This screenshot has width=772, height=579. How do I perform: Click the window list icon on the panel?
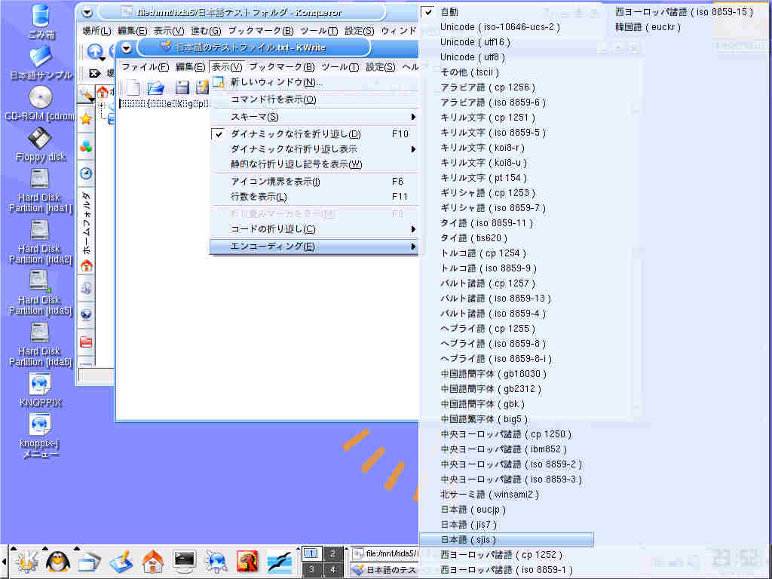point(89,561)
